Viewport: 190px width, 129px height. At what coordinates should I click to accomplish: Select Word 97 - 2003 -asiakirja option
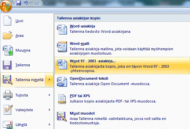(x=122, y=66)
